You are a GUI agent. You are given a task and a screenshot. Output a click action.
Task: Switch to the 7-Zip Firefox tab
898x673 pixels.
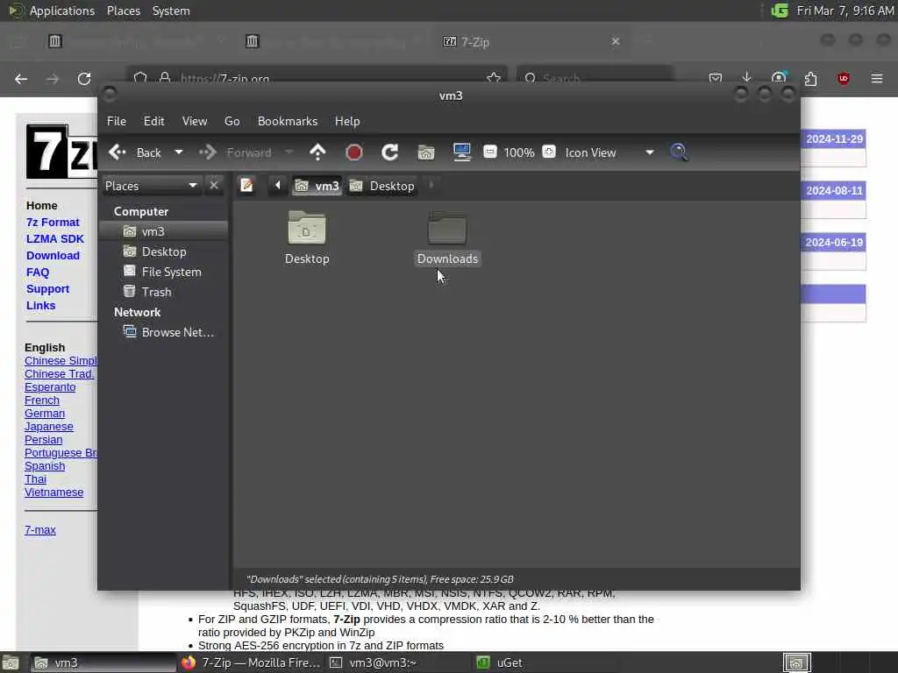point(531,42)
